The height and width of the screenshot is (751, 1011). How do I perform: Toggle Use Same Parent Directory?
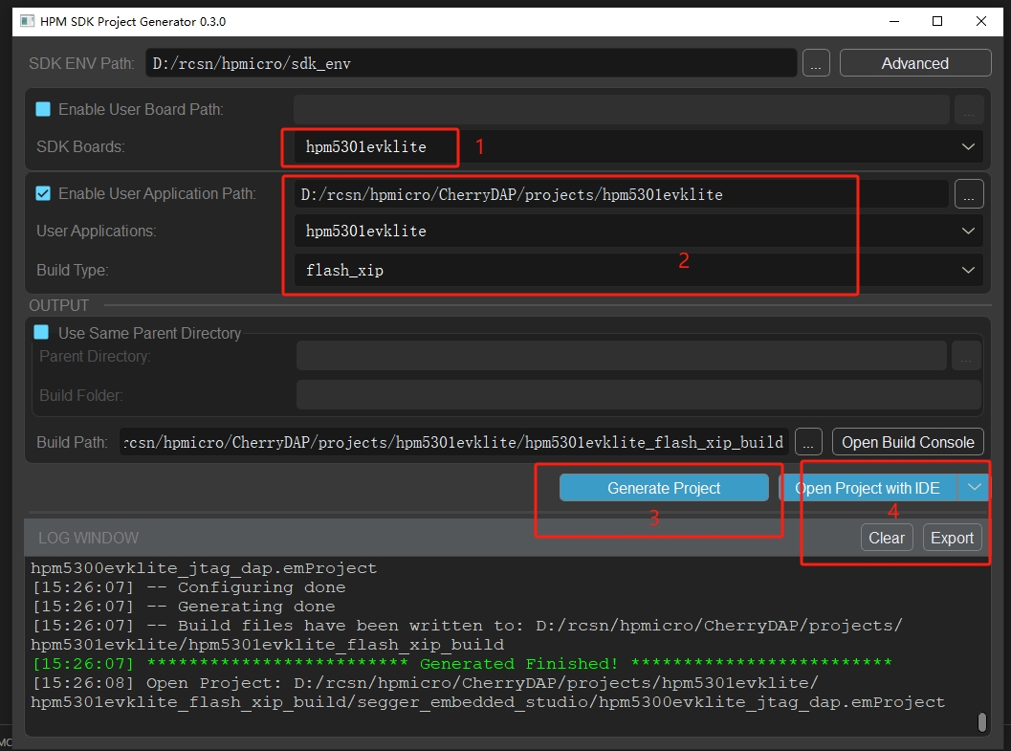[39, 333]
